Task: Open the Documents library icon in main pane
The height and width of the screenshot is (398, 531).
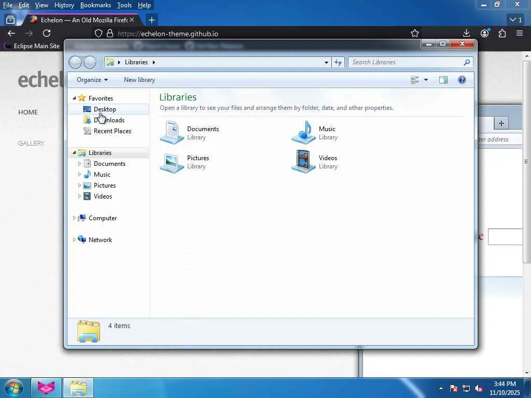Action: (172, 133)
